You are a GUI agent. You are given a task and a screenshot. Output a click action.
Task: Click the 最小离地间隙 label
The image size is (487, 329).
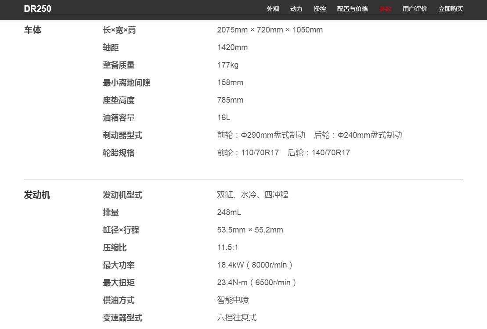127,82
